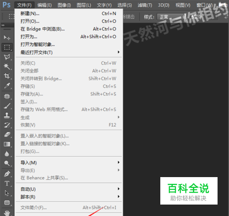Screen dimensions: 229x216
Task: Select the Move tool
Action: pyautogui.click(x=7, y=38)
